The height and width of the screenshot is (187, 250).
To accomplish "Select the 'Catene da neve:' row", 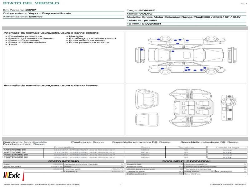I will point(154,171).
